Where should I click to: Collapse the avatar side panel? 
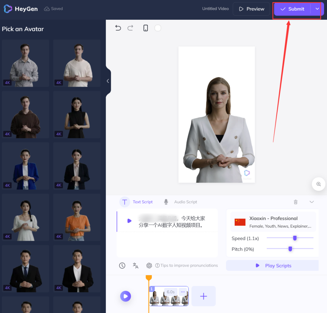(108, 81)
